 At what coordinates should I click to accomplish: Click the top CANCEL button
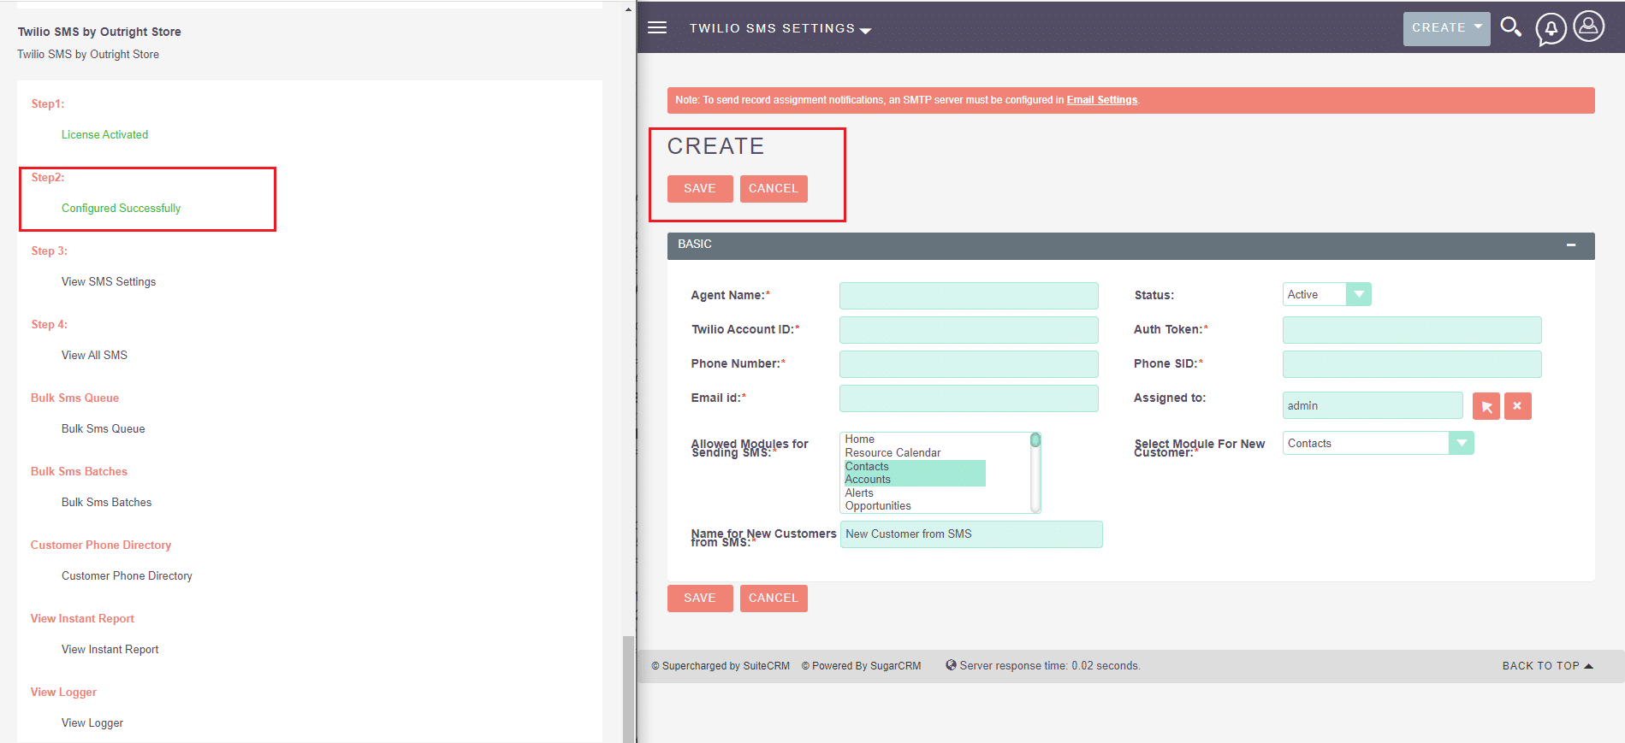pyautogui.click(x=774, y=189)
